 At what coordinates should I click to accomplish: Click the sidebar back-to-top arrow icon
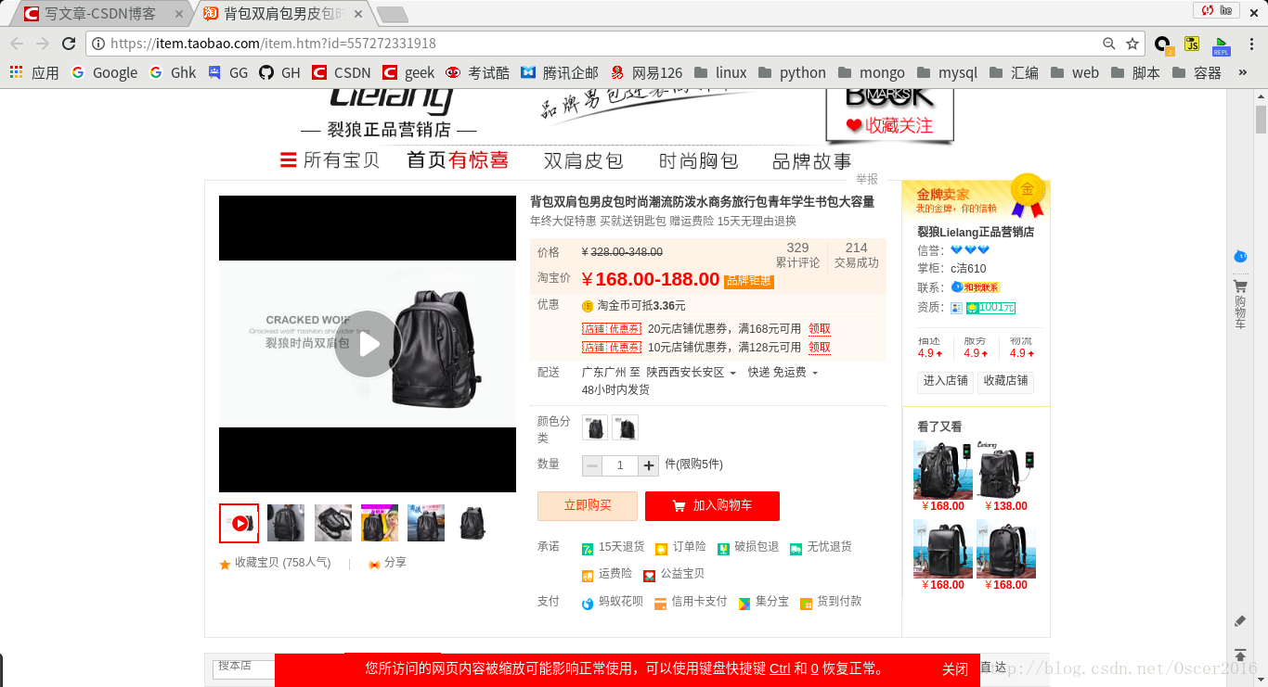tap(1240, 655)
